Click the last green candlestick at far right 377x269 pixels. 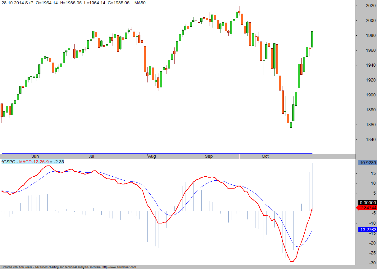pyautogui.click(x=312, y=39)
